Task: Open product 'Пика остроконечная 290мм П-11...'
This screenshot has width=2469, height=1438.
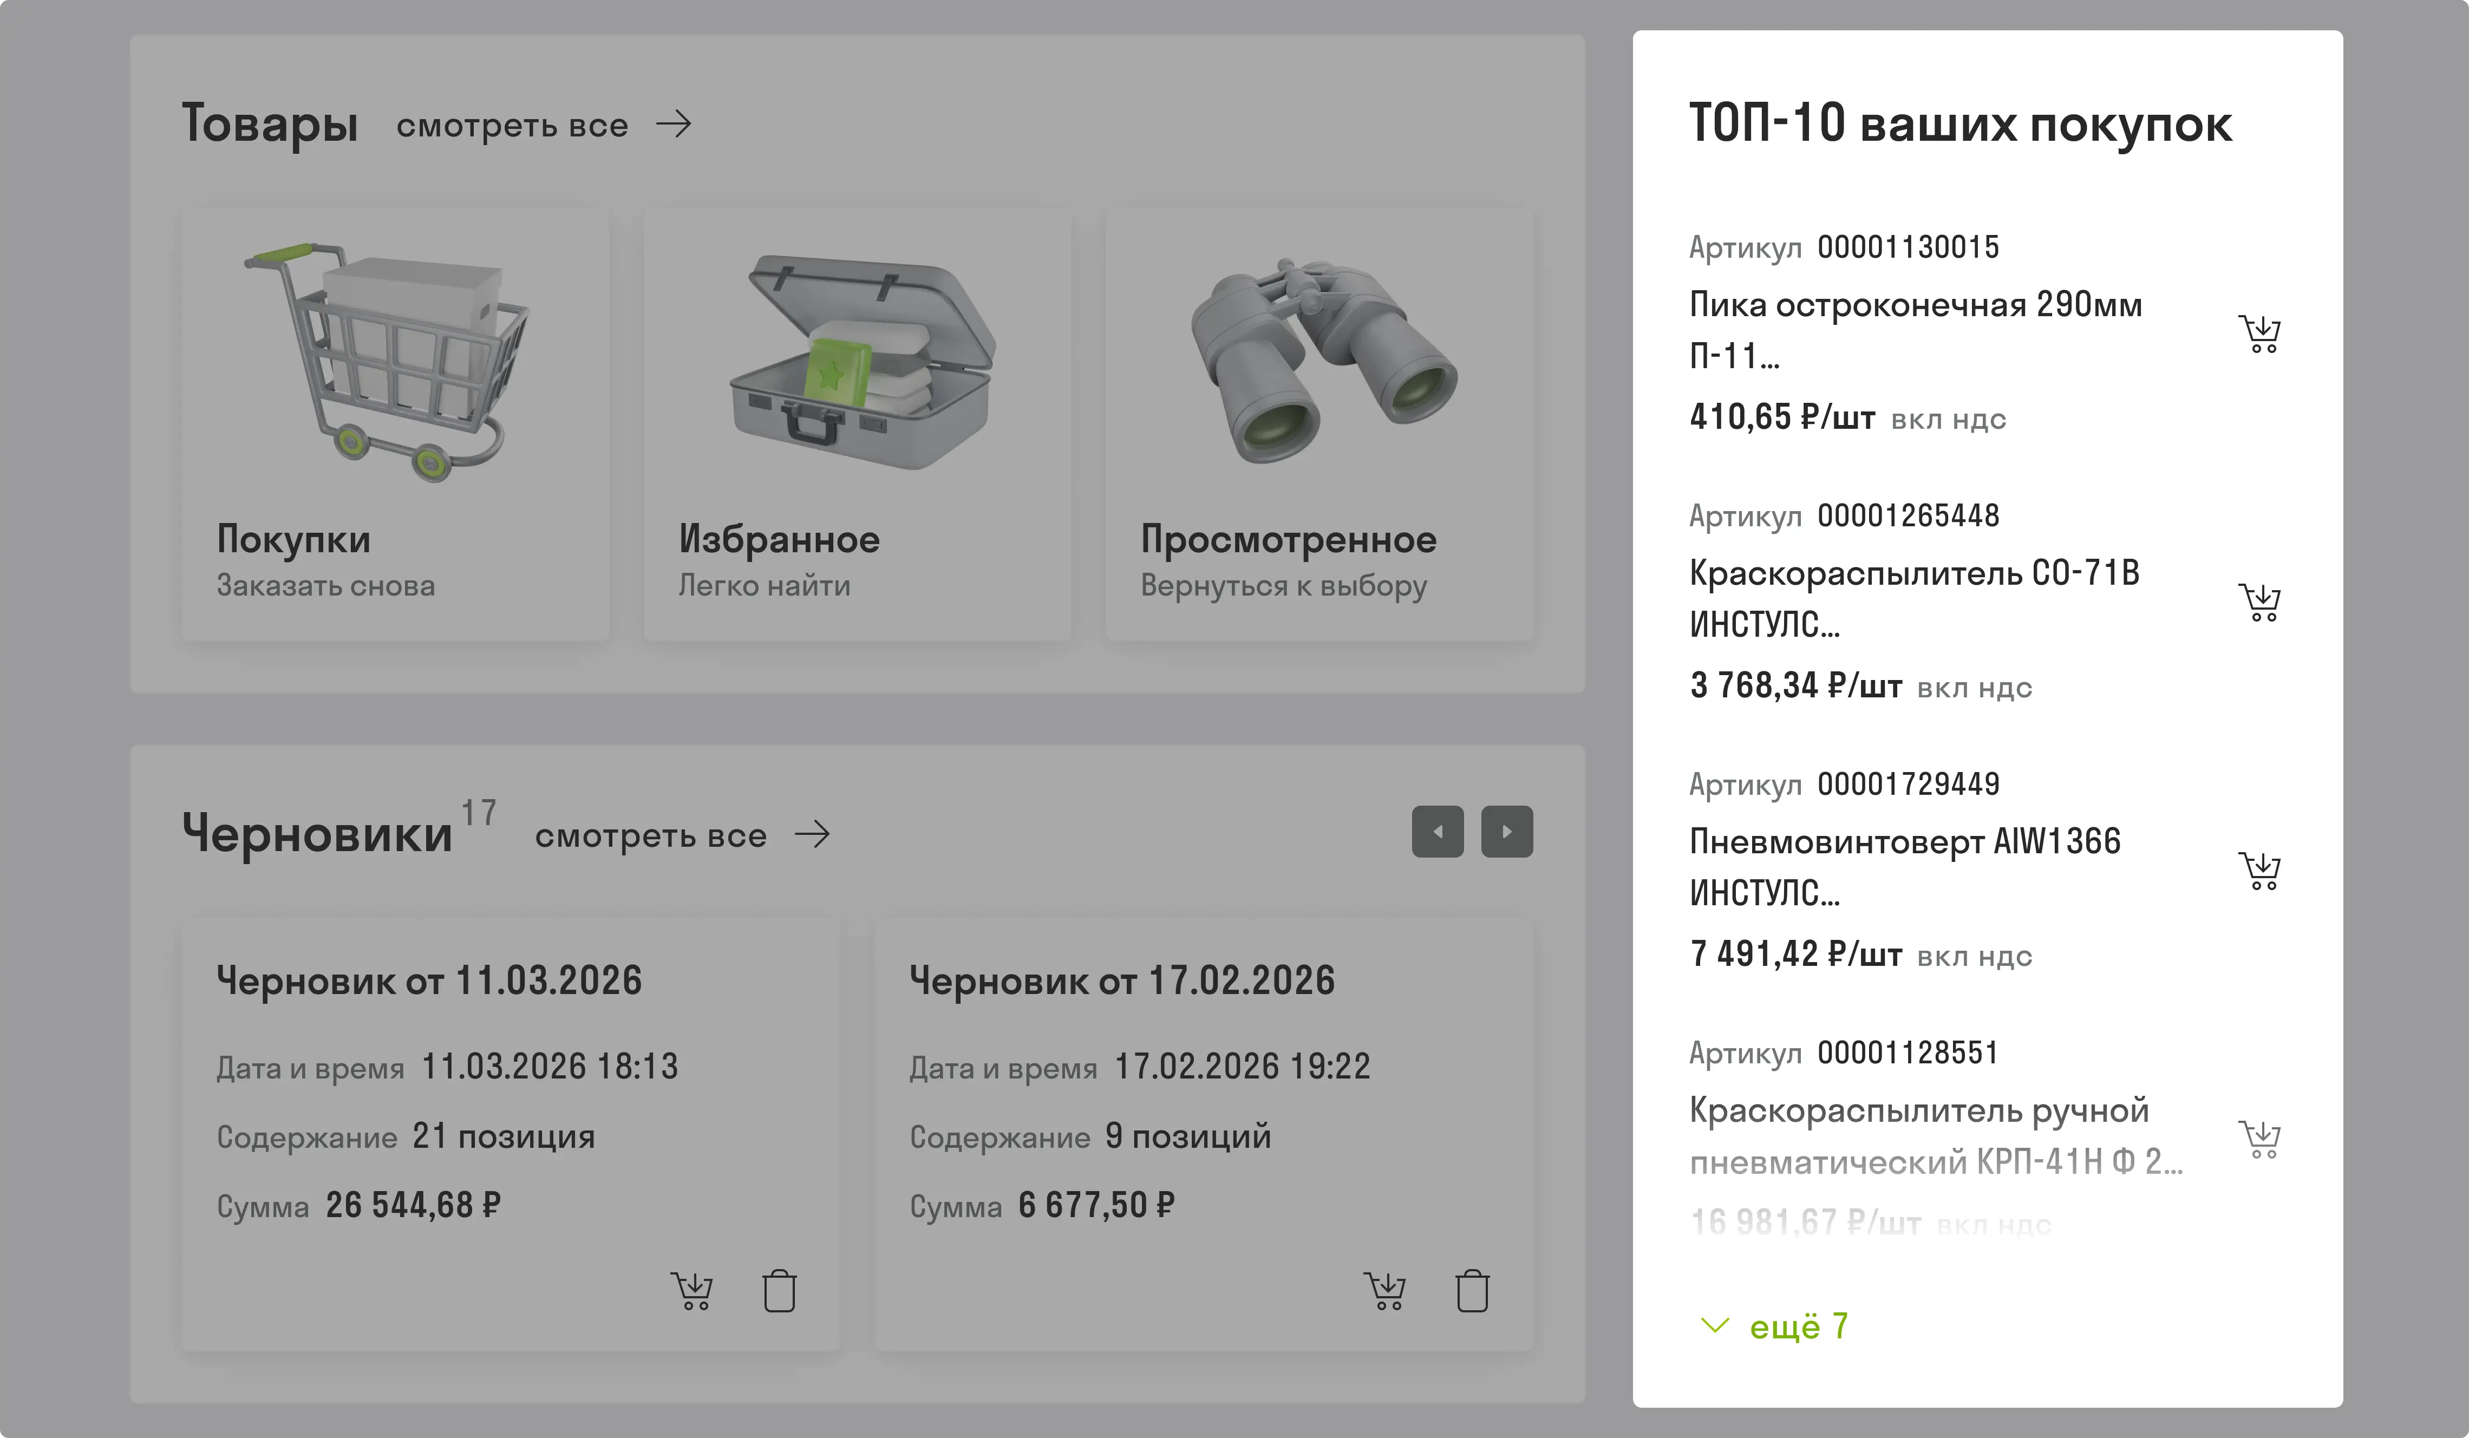Action: [1916, 330]
